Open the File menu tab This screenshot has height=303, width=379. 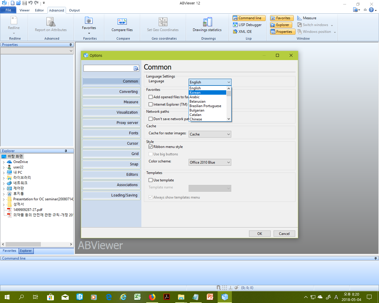(8, 10)
